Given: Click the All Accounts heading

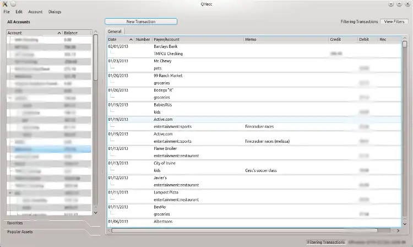Looking at the screenshot, I should (x=18, y=22).
